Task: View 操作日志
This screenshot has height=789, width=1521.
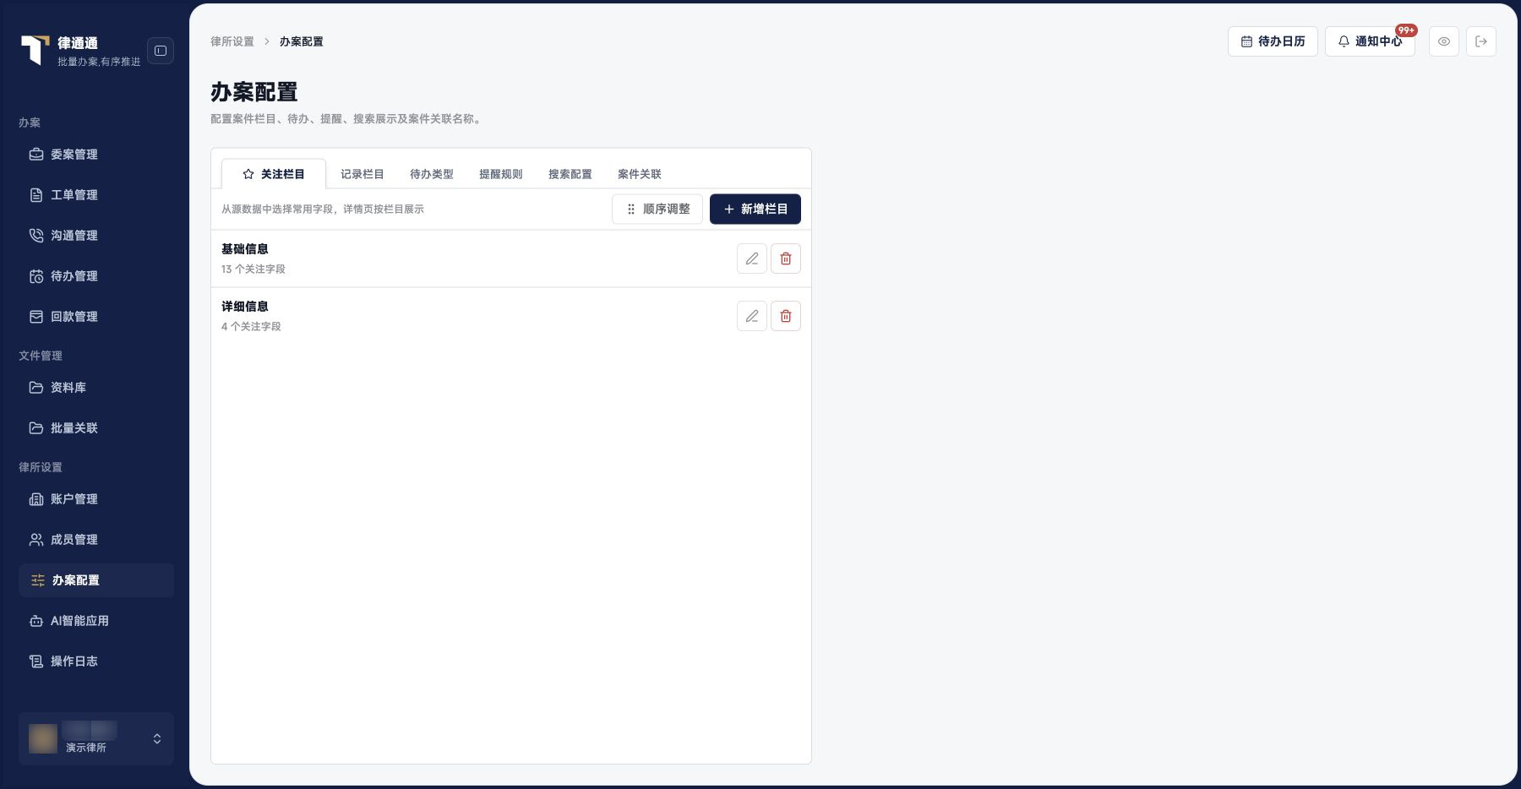Action: coord(96,661)
